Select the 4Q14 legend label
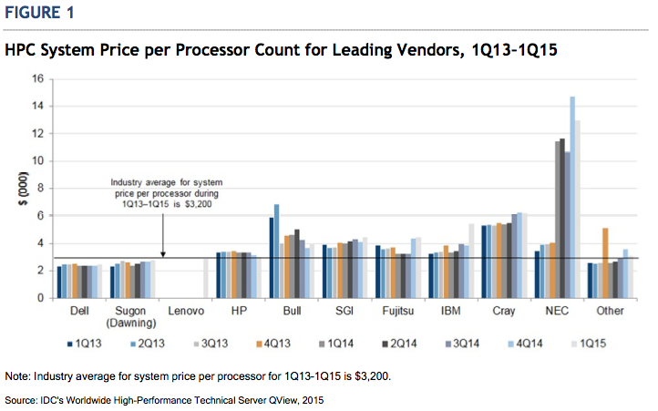Viewport: 658px width, 411px height. pyautogui.click(x=529, y=344)
